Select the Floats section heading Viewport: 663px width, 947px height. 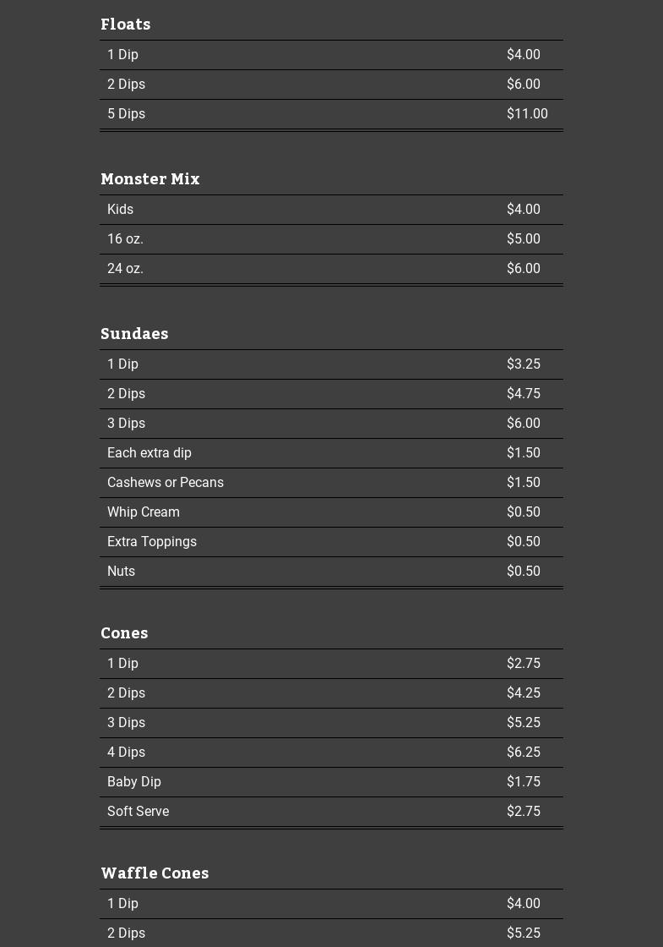coord(126,25)
